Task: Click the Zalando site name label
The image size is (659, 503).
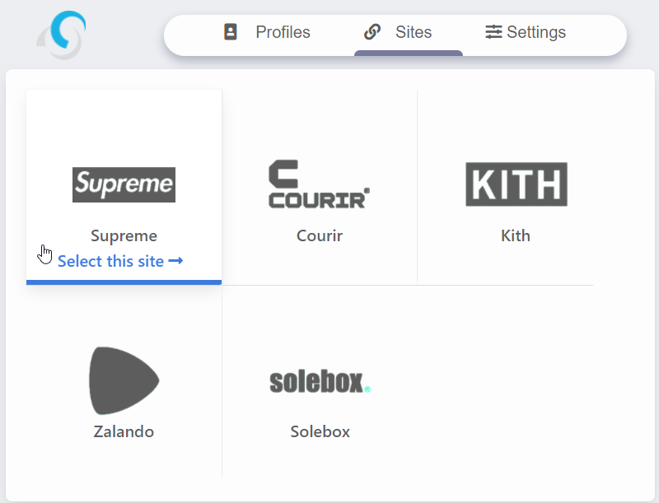Action: (x=124, y=431)
